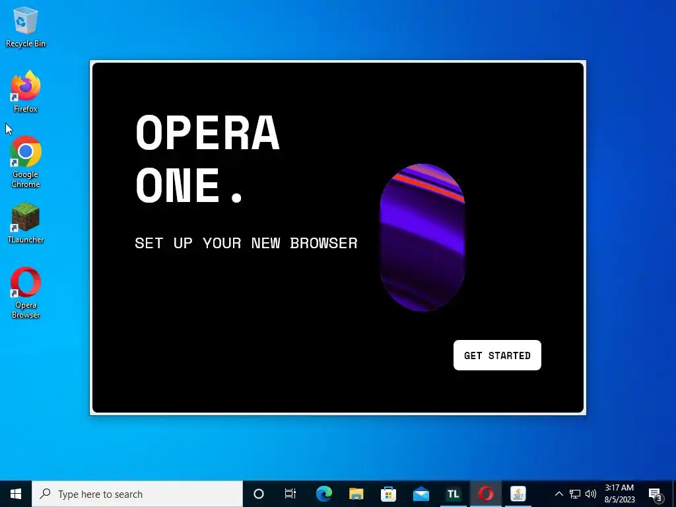Click the SET UP YOUR NEW BROWSER text
The width and height of the screenshot is (676, 507).
pos(246,243)
